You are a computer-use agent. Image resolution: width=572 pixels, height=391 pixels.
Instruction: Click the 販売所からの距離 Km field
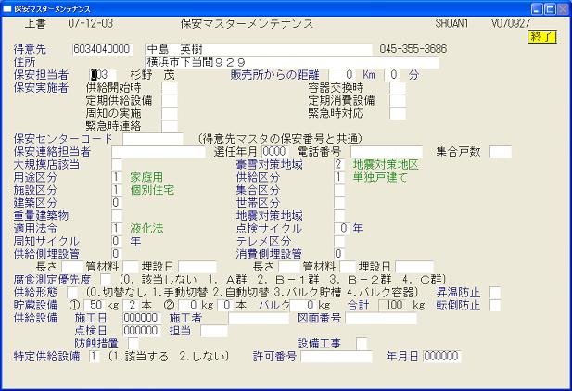341,75
